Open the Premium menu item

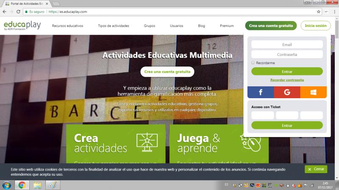227,26
